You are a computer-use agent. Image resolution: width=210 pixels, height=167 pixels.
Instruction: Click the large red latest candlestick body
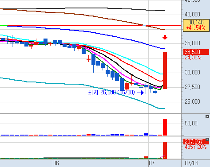click(165, 70)
